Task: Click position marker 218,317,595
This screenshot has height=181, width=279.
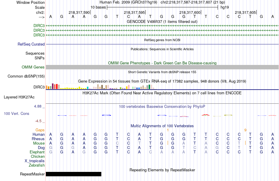Action: click(x=134, y=12)
